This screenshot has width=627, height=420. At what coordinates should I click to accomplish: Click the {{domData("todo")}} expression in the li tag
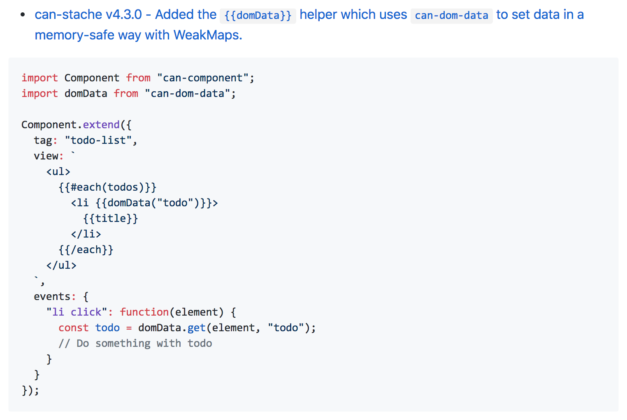pyautogui.click(x=154, y=203)
